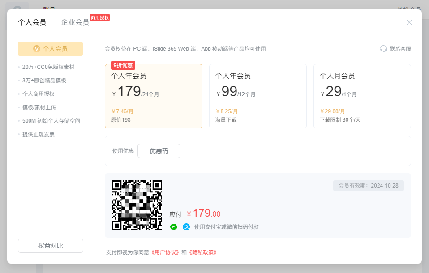The width and height of the screenshot is (429, 273).
Task: Open the 《隐私政策》 link
Action: coord(203,252)
